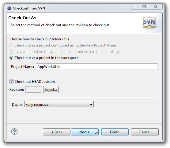Cancel the checkout wizard
This screenshot has width=170, height=148.
pyautogui.click(x=145, y=132)
